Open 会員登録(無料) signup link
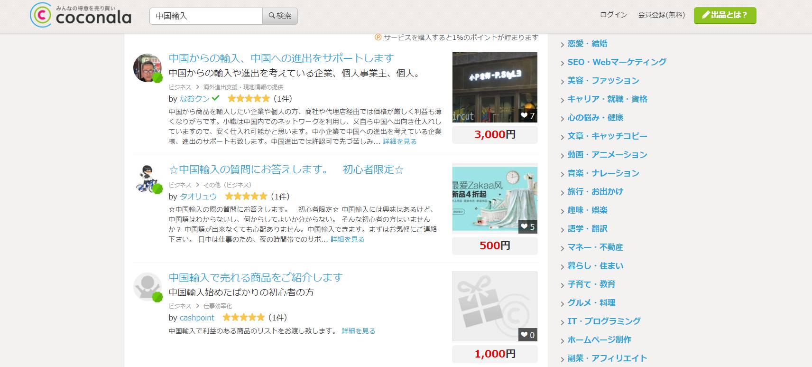This screenshot has height=367, width=812. click(x=661, y=15)
